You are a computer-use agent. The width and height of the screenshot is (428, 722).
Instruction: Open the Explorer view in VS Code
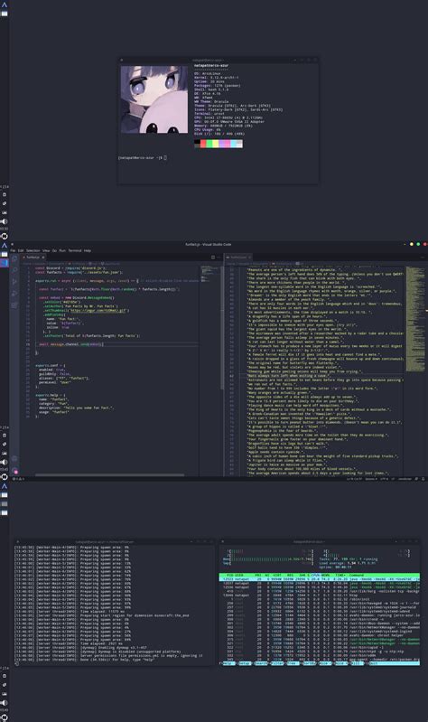tap(14, 258)
